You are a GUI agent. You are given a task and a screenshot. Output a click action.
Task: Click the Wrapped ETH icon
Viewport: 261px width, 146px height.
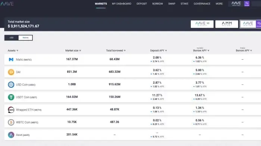(x=11, y=110)
